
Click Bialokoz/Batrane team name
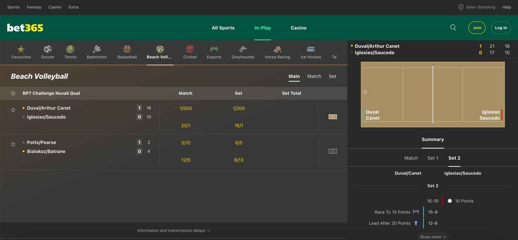tap(46, 151)
